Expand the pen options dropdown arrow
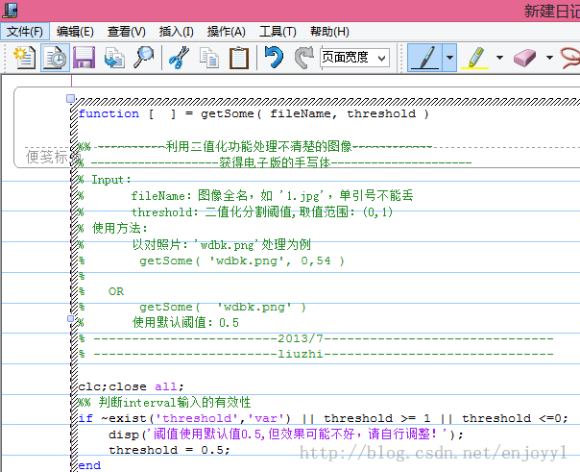Image resolution: width=580 pixels, height=472 pixels. [449, 58]
